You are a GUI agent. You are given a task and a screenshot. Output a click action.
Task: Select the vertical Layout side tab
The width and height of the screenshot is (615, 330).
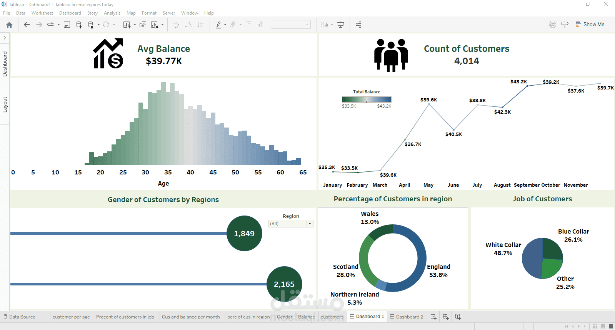click(5, 104)
